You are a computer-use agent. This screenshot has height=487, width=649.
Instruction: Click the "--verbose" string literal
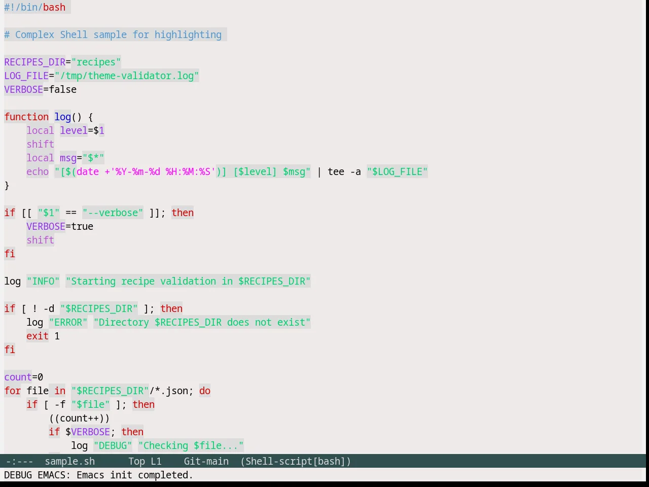(x=113, y=213)
